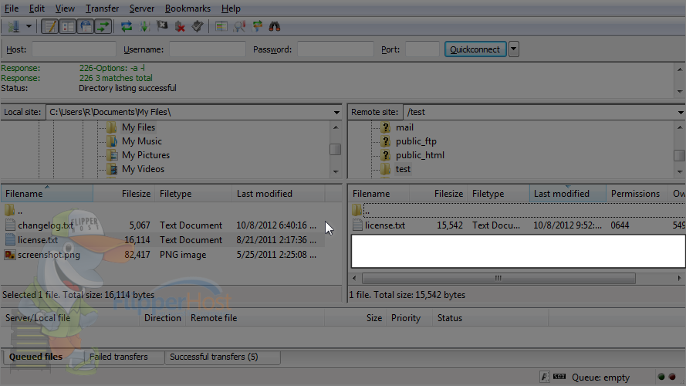The width and height of the screenshot is (686, 386).
Task: Click local tree scrollbar down arrow
Action: pyautogui.click(x=336, y=171)
